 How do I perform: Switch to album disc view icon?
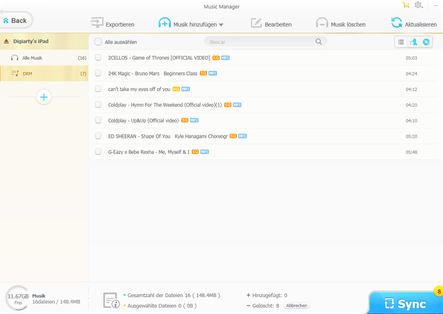425,42
